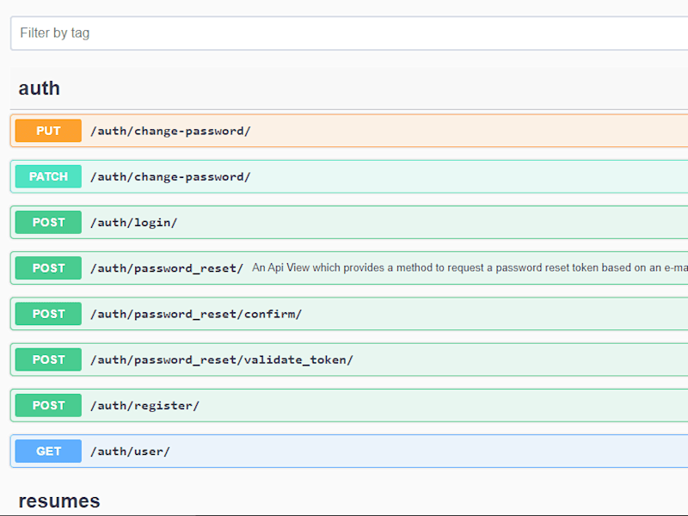688x516 pixels.
Task: Click the GET badge for /auth/user/
Action: click(x=48, y=451)
